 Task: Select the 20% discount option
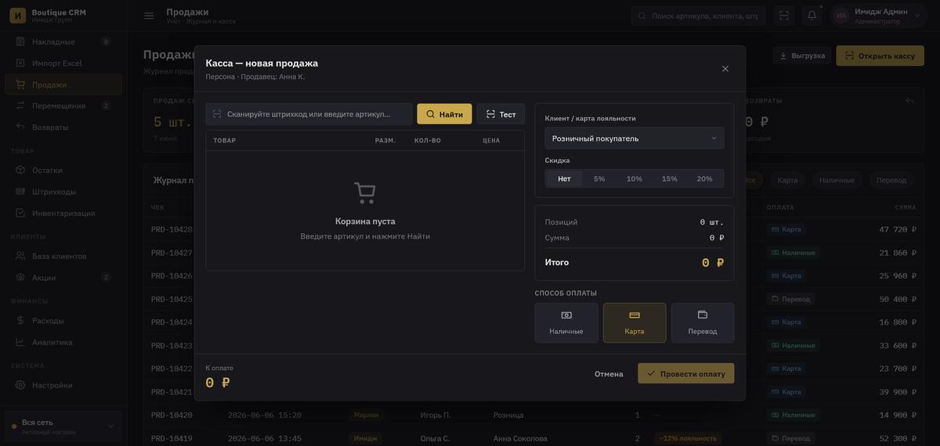[705, 178]
